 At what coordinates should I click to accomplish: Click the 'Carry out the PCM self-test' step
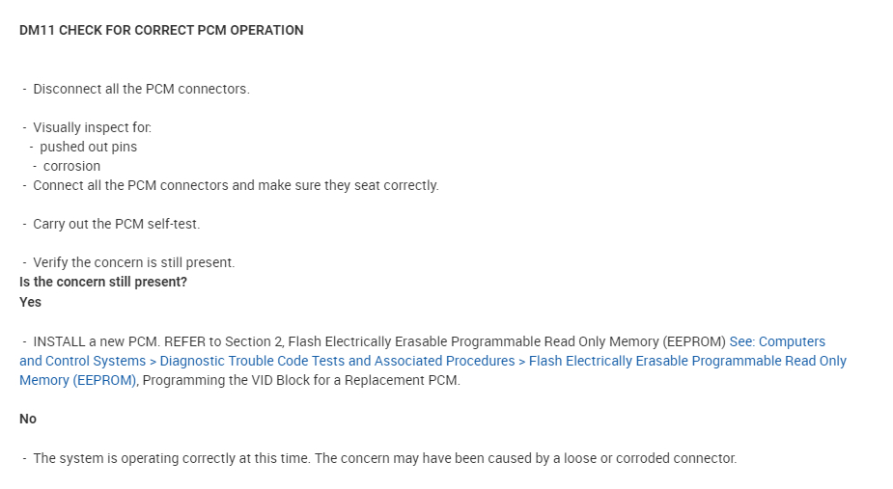point(116,224)
